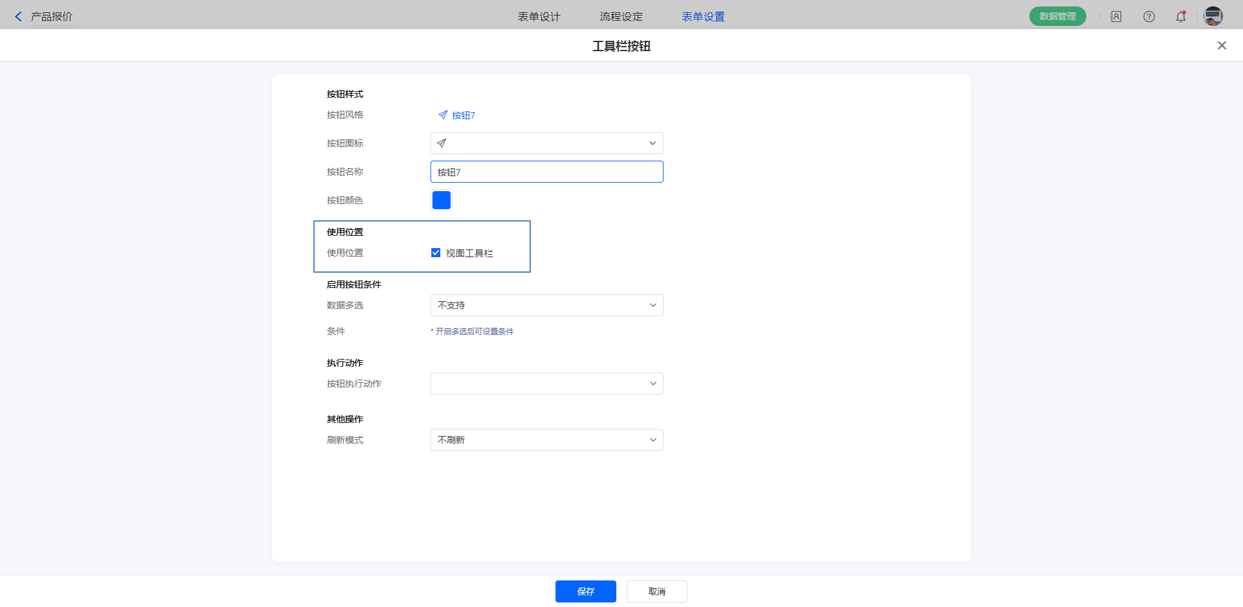Click the blue 保存 button
The height and width of the screenshot is (607, 1243).
click(x=585, y=591)
